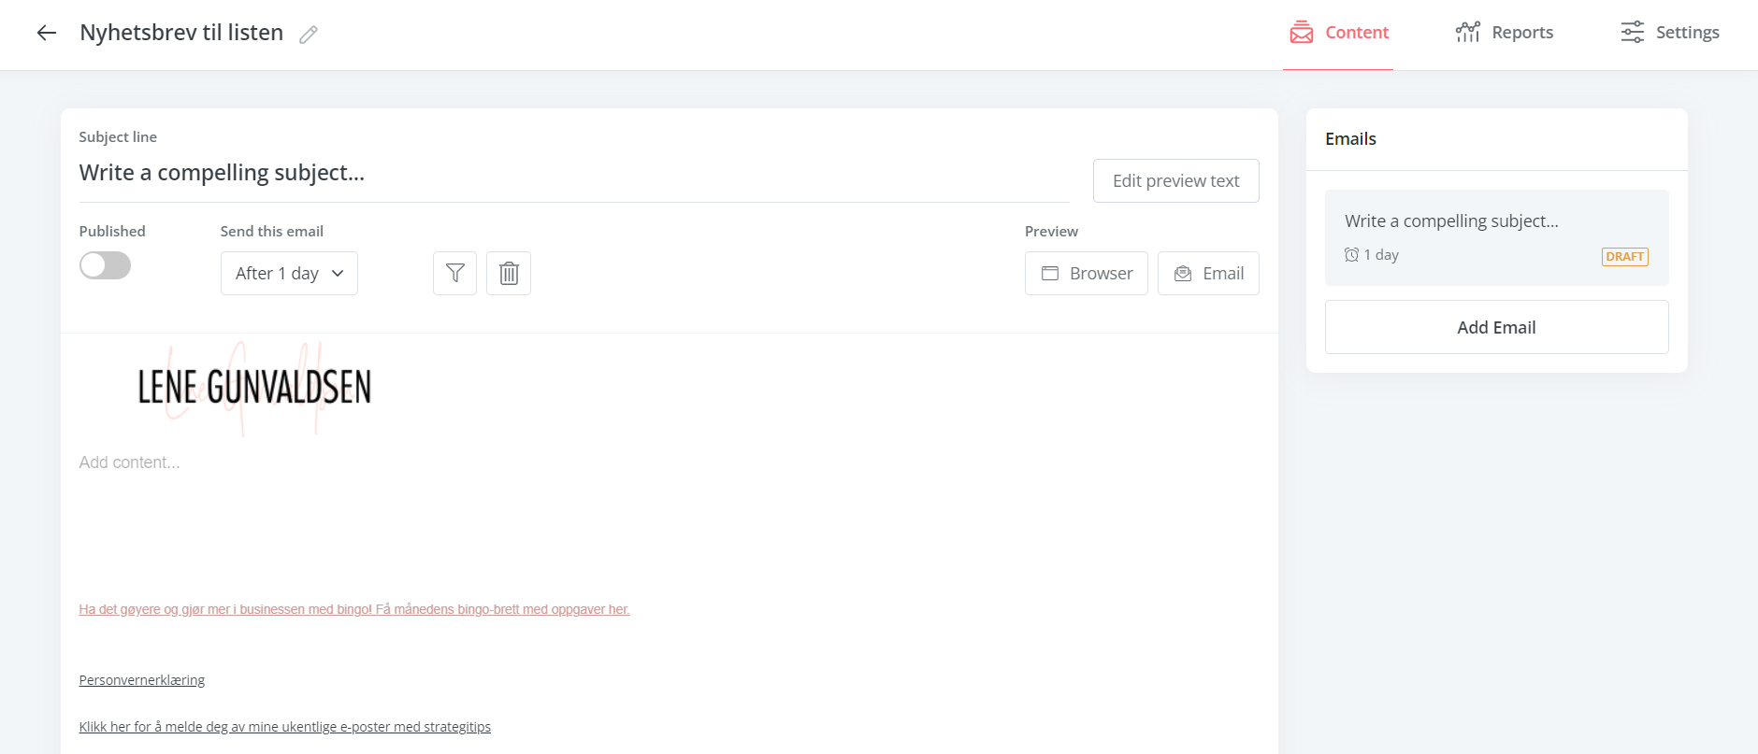
Task: Open the bingo-brett promo link
Action: tap(354, 609)
